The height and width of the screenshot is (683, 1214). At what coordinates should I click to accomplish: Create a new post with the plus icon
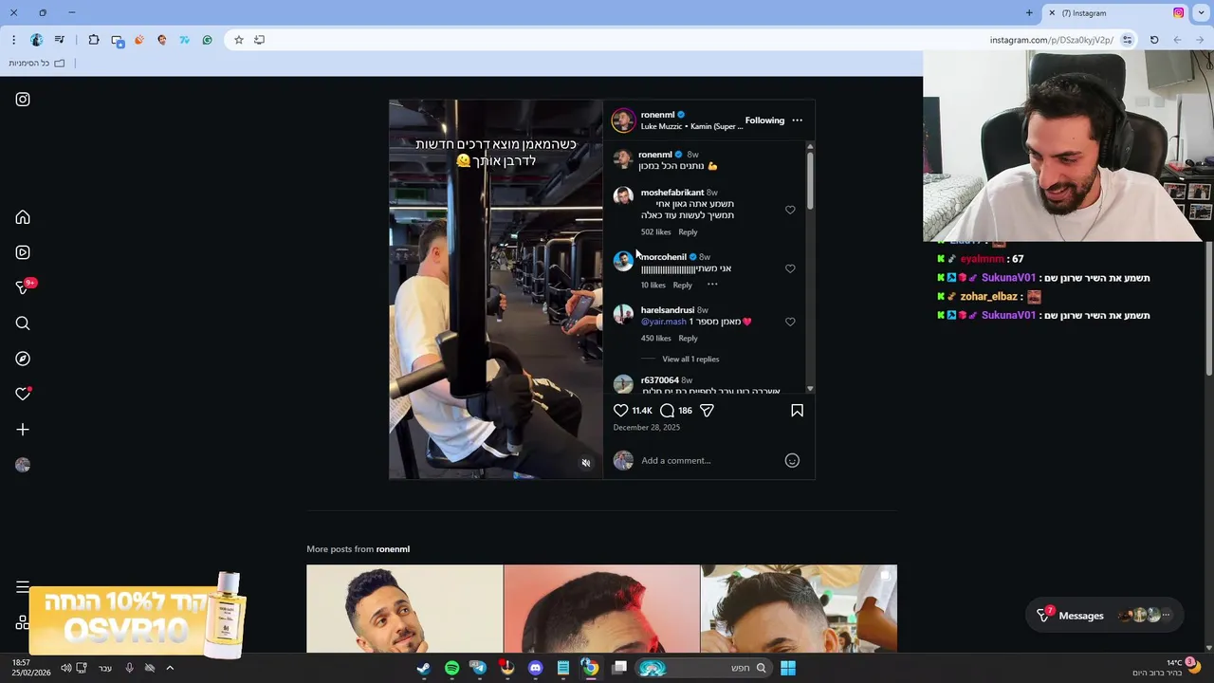coord(23,430)
